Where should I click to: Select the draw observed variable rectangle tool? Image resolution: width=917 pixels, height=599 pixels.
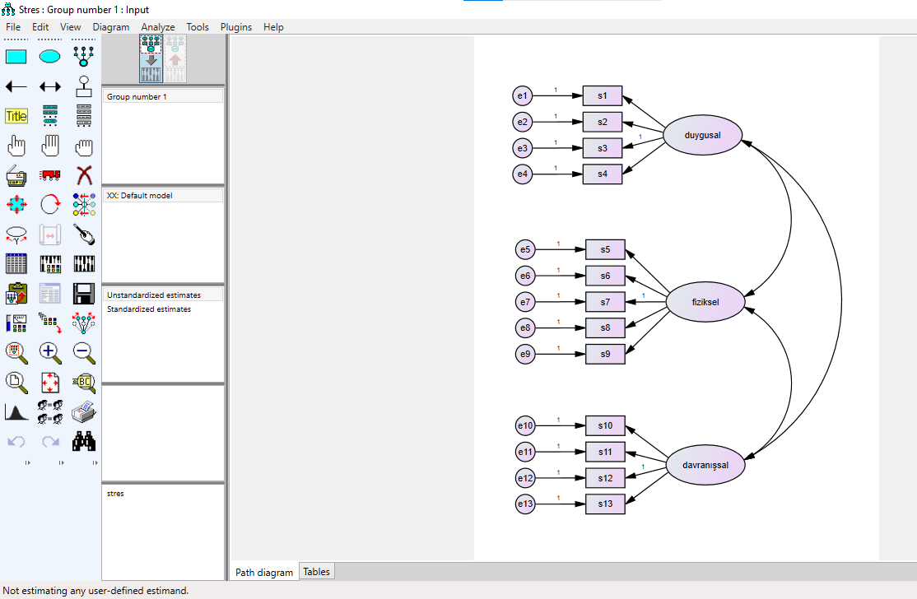[16, 57]
